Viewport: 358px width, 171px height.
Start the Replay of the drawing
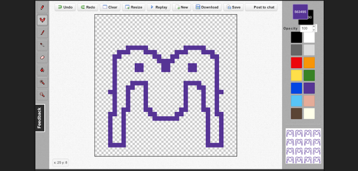tap(158, 7)
